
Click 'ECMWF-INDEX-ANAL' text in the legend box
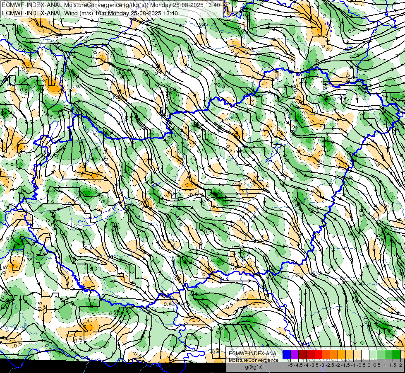coord(254,354)
